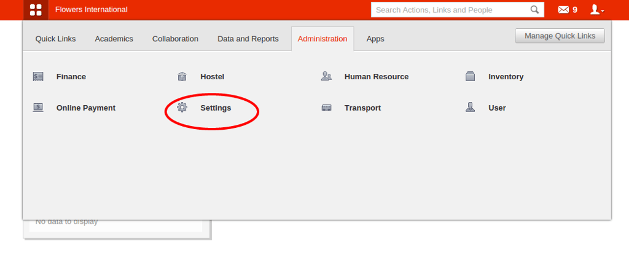Click the unread message count 9

575,10
